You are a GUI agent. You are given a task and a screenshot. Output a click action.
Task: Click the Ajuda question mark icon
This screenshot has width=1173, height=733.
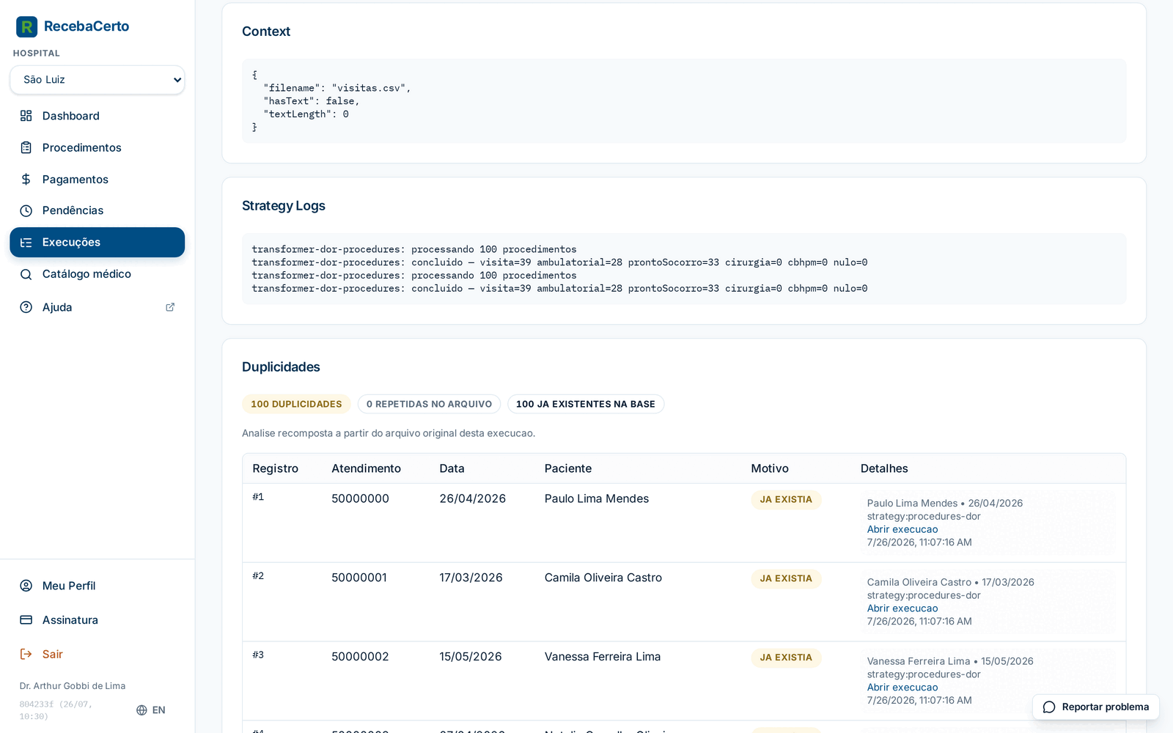(26, 307)
